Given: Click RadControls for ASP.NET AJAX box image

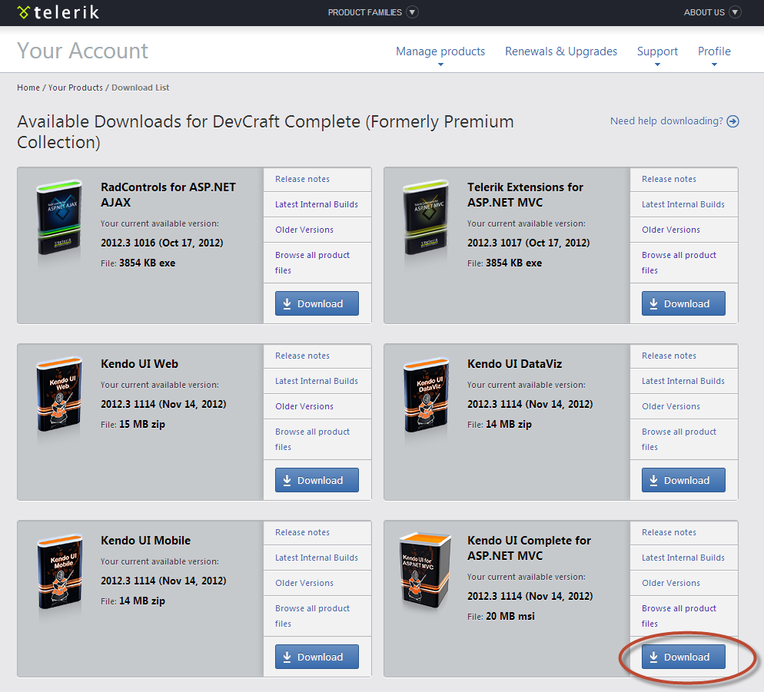Looking at the screenshot, I should [59, 217].
